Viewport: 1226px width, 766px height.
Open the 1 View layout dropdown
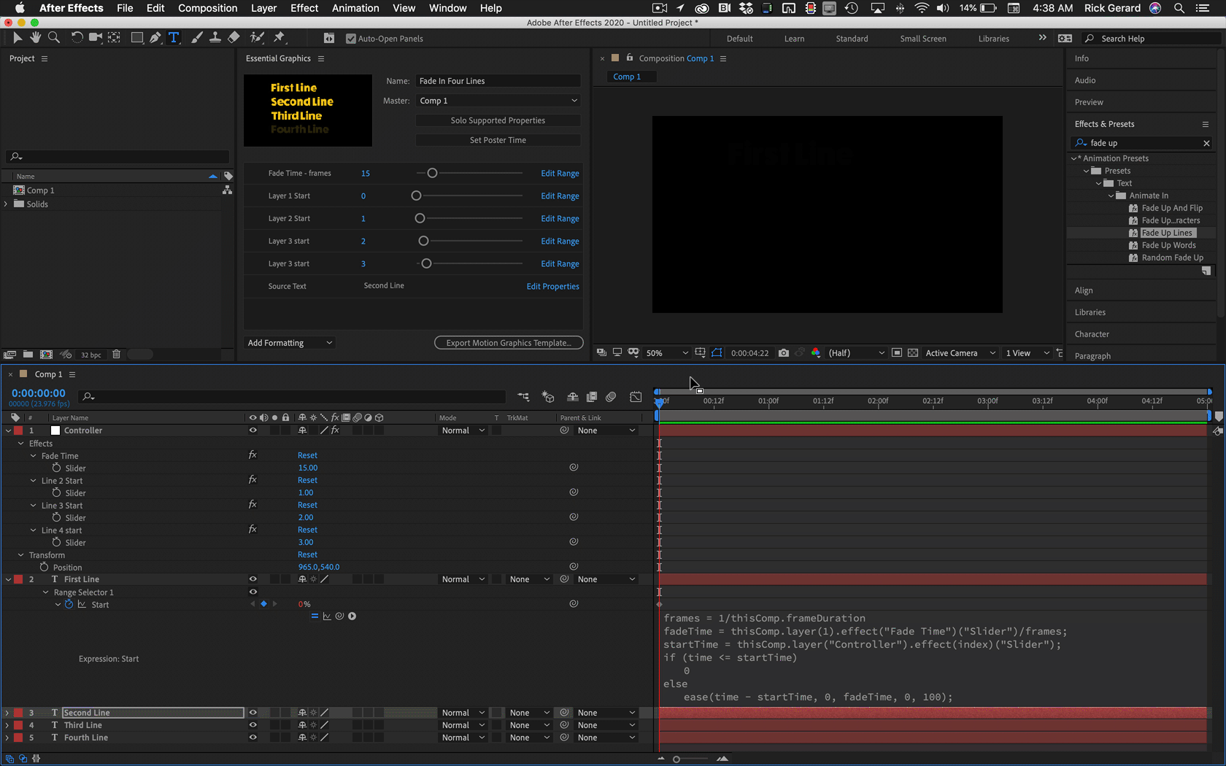pos(1027,353)
